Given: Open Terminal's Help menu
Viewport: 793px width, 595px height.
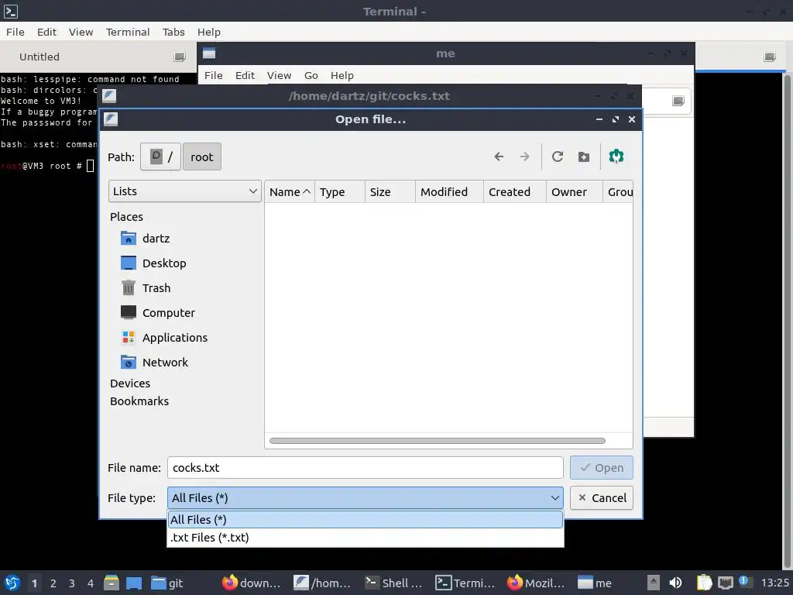Looking at the screenshot, I should tap(209, 32).
